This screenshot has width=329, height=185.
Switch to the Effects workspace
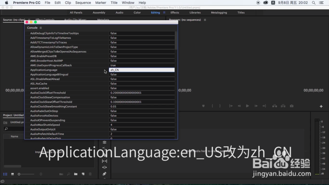175,13
